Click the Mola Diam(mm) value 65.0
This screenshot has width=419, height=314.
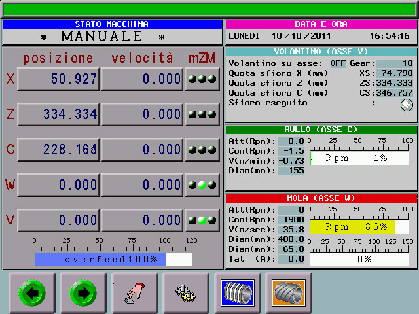pos(291,249)
